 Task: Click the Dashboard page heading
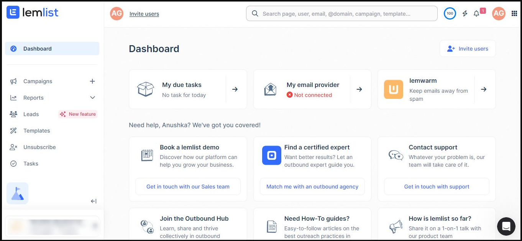[154, 49]
